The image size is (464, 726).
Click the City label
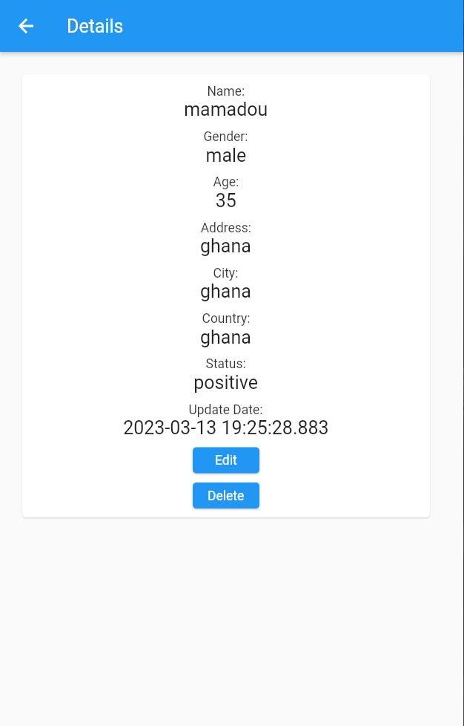(225, 273)
